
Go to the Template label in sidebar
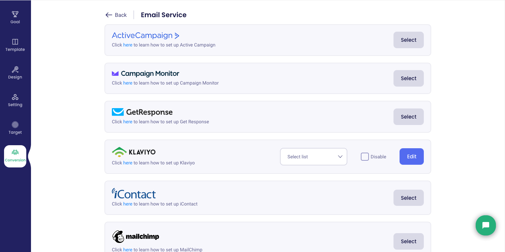(15, 50)
